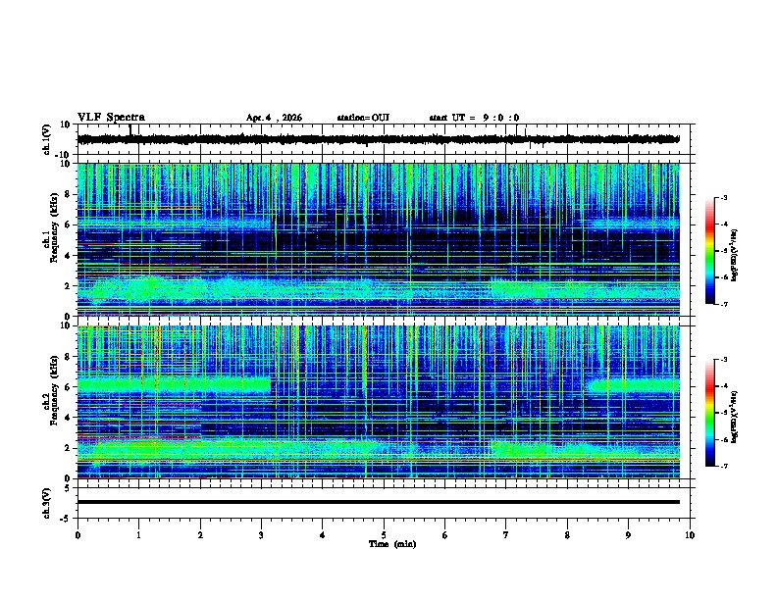Click the ch.2 spectrogram color bar

709,413
